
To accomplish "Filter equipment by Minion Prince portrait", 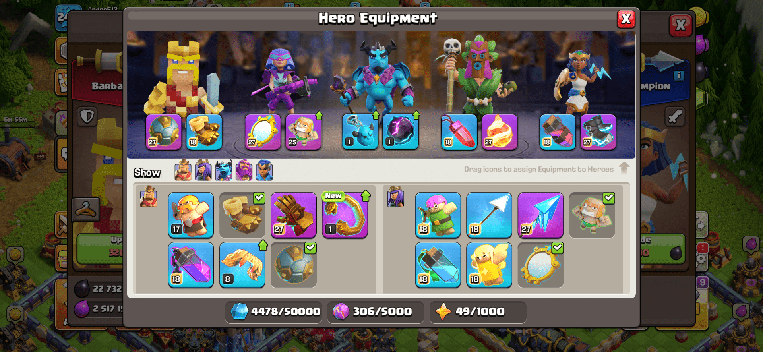I will click(x=223, y=170).
